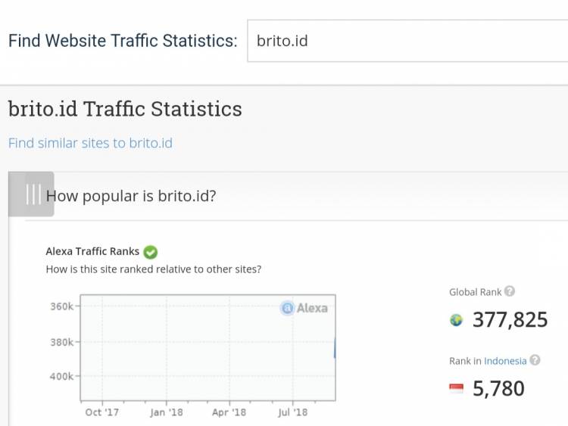Click the Jan '18 axis label
The width and height of the screenshot is (568, 426).
(x=166, y=412)
